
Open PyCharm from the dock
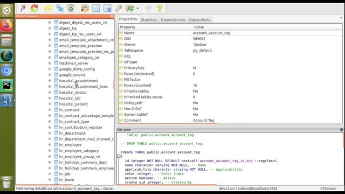6,85
